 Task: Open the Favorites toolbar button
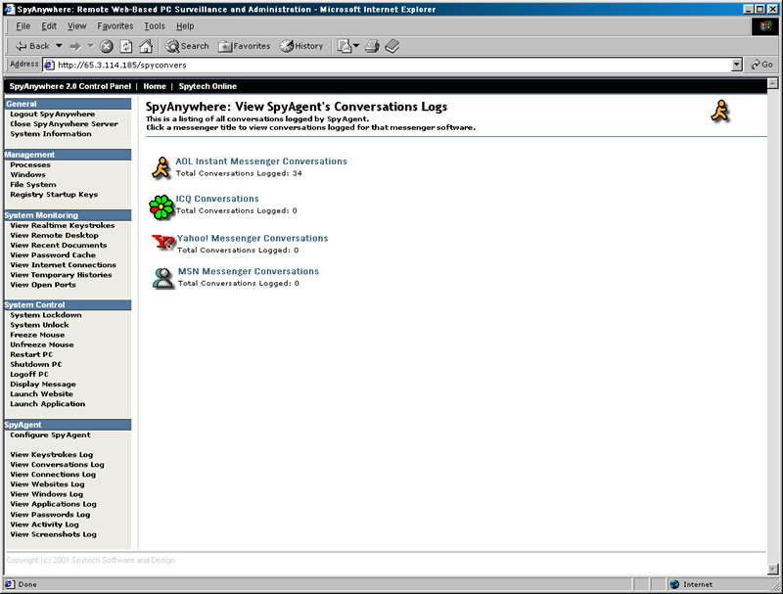[244, 46]
